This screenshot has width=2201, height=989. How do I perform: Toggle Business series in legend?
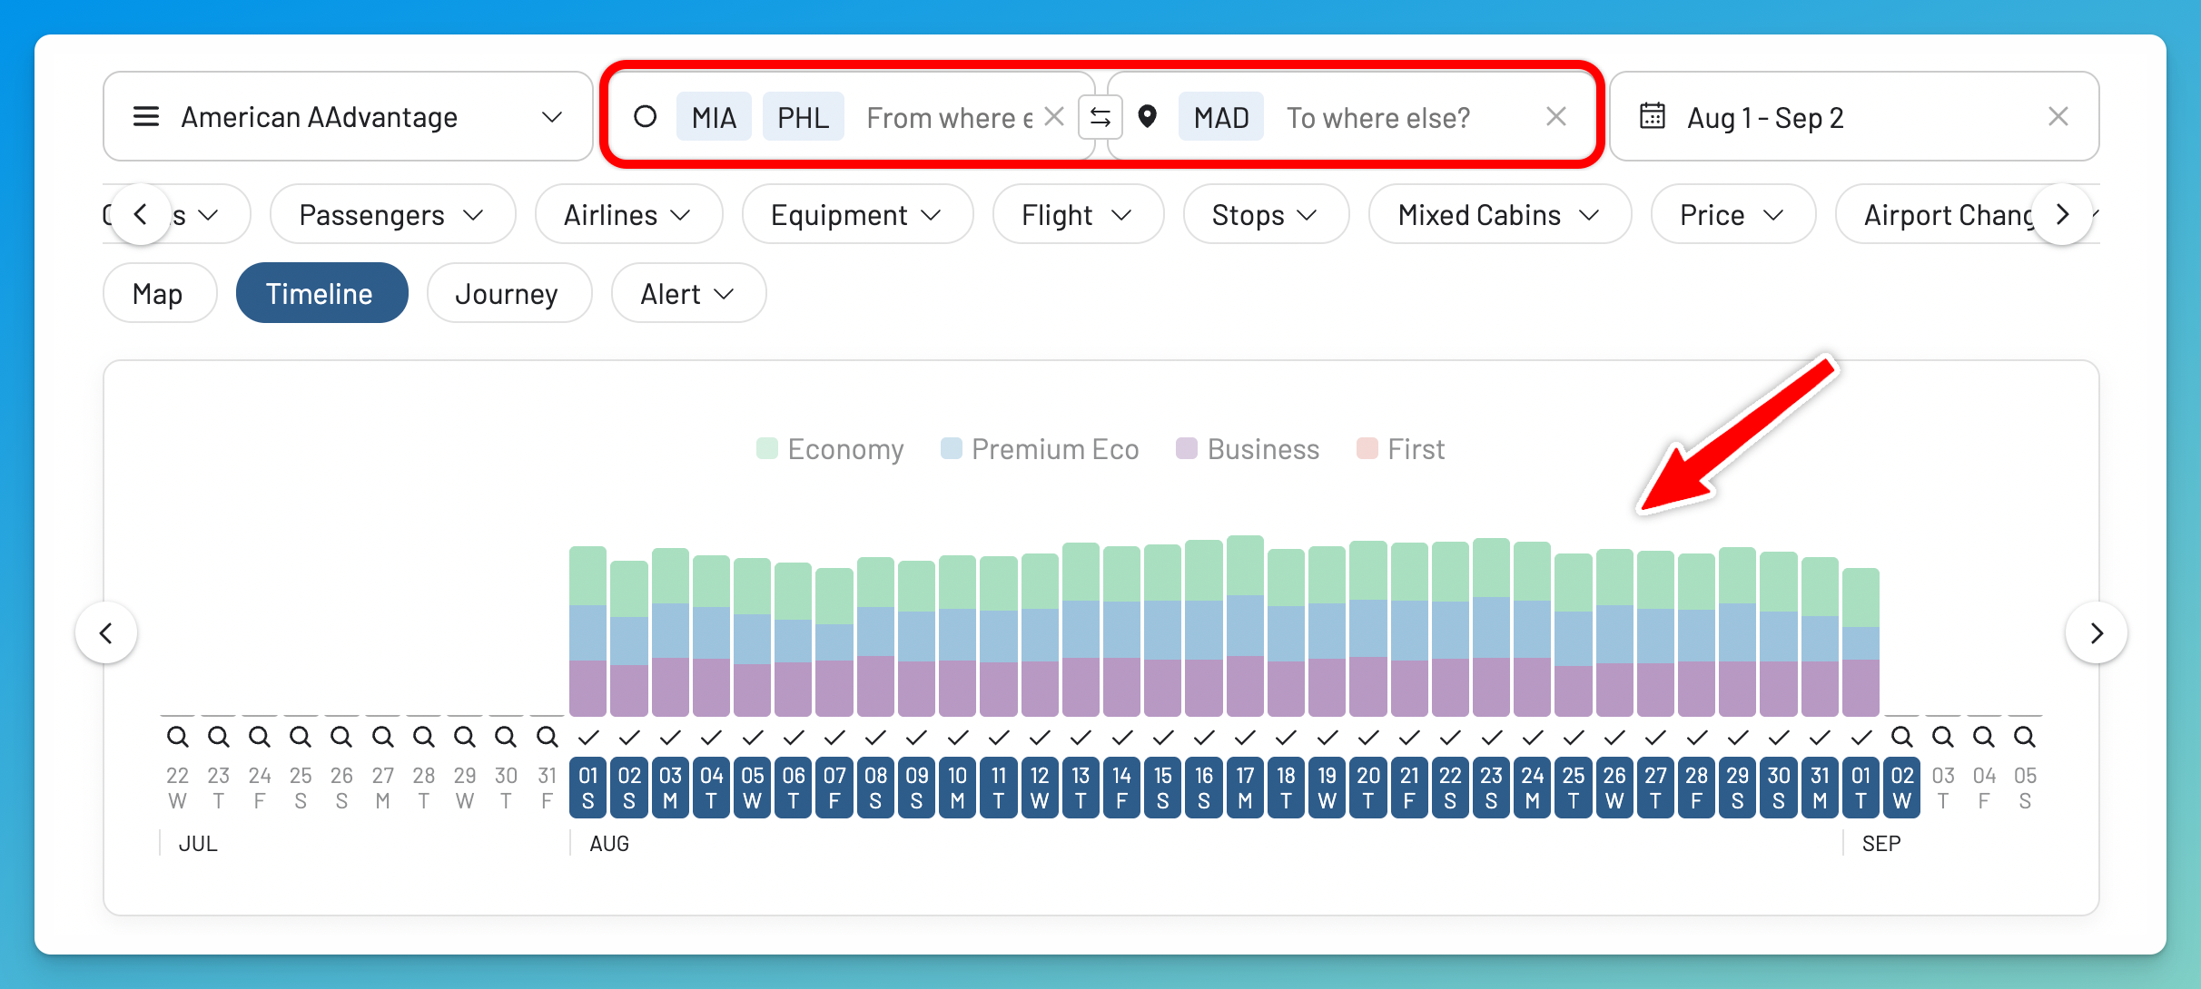point(1248,449)
